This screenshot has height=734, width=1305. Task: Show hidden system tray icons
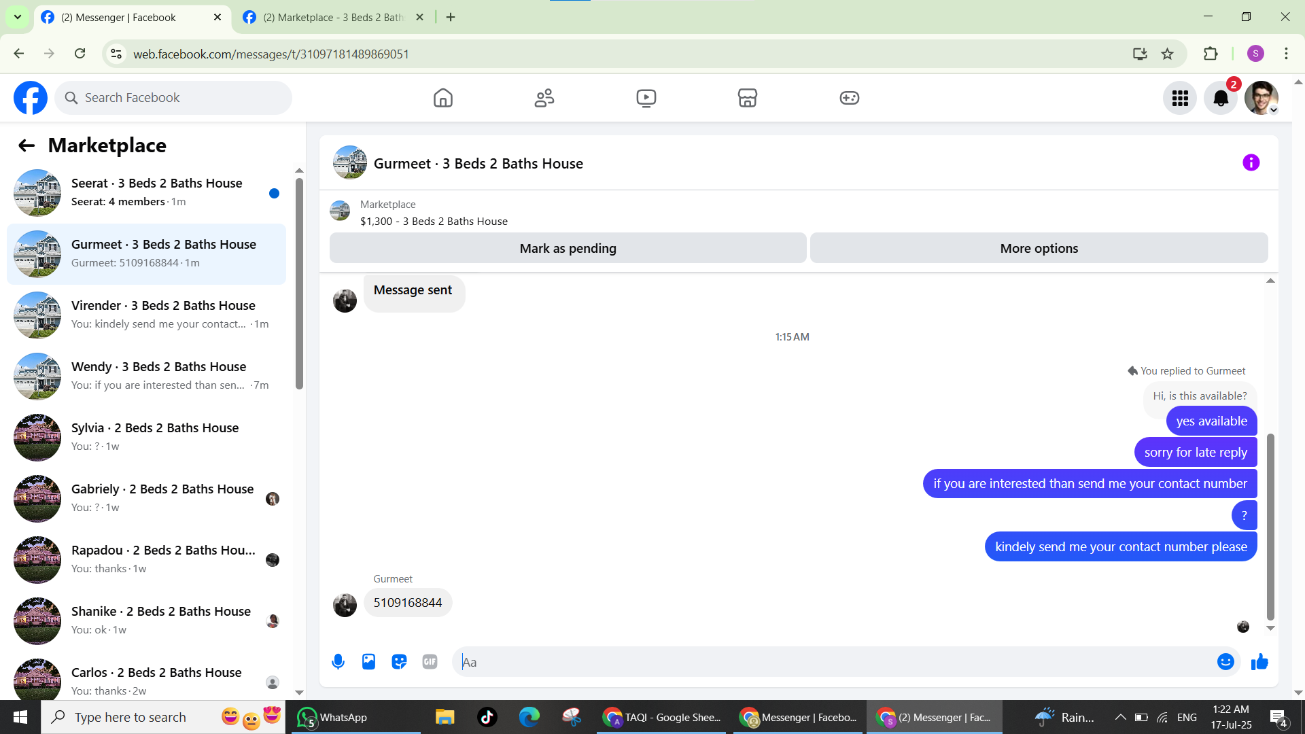point(1120,717)
